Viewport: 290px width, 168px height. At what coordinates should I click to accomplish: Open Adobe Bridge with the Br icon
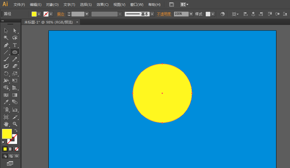pyautogui.click(x=172, y=5)
